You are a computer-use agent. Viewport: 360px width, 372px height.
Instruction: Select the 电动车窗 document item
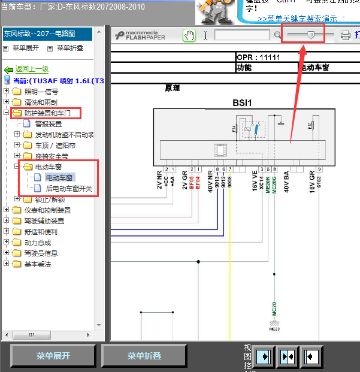(59, 178)
